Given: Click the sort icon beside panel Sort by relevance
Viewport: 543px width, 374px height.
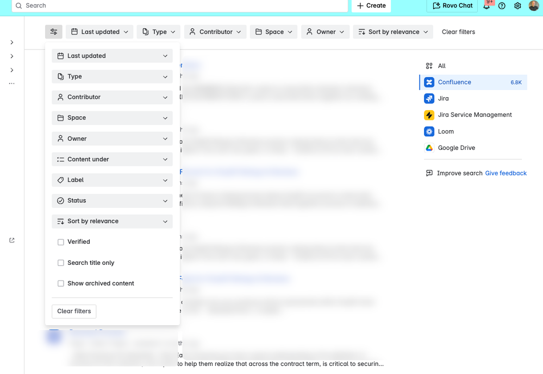Looking at the screenshot, I should pos(60,221).
